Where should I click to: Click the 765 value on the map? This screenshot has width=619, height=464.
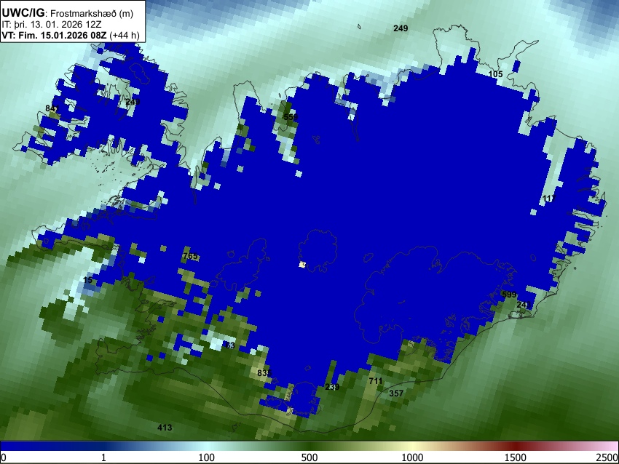coord(190,256)
